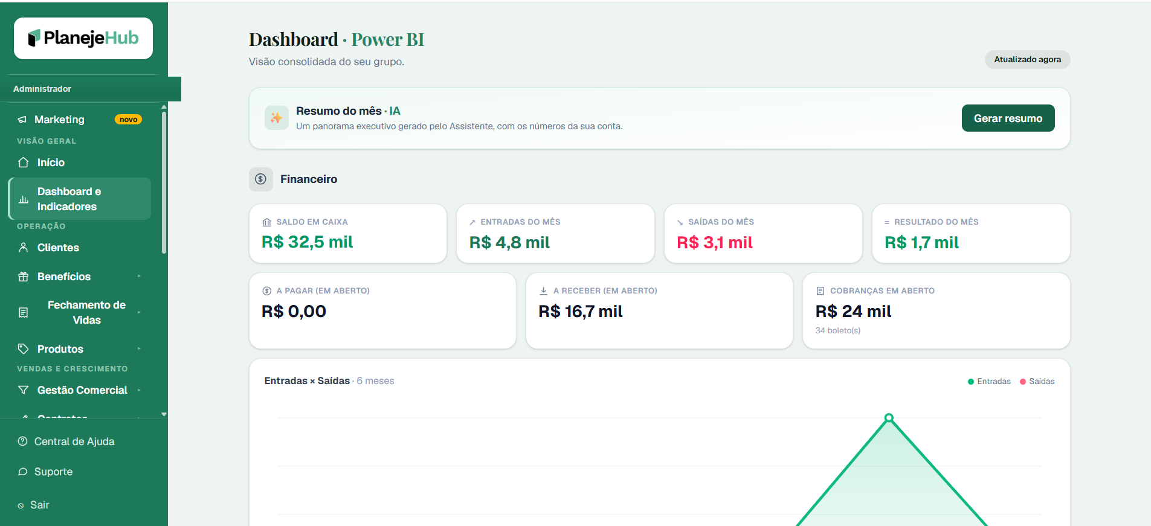Click the Gerar resumo button
This screenshot has width=1151, height=526.
click(x=1008, y=118)
